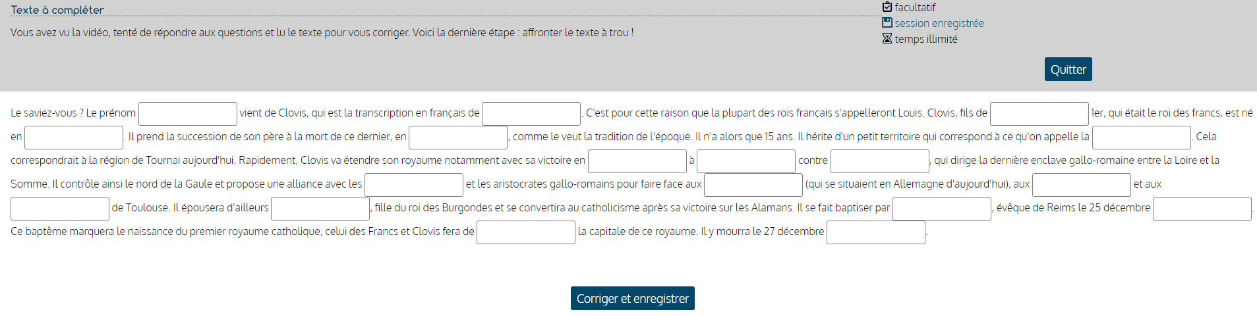1257x316 pixels.
Task: Click the clipboard icon beside "facultatif"
Action: pos(887,7)
